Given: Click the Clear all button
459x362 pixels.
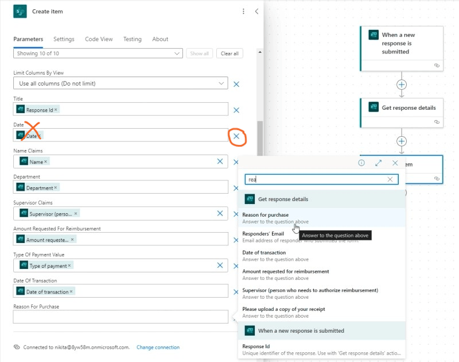Looking at the screenshot, I should click(x=229, y=53).
